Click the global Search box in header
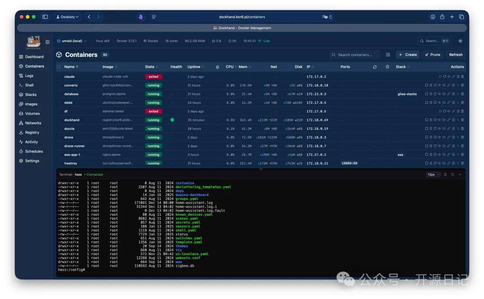 [x=434, y=41]
